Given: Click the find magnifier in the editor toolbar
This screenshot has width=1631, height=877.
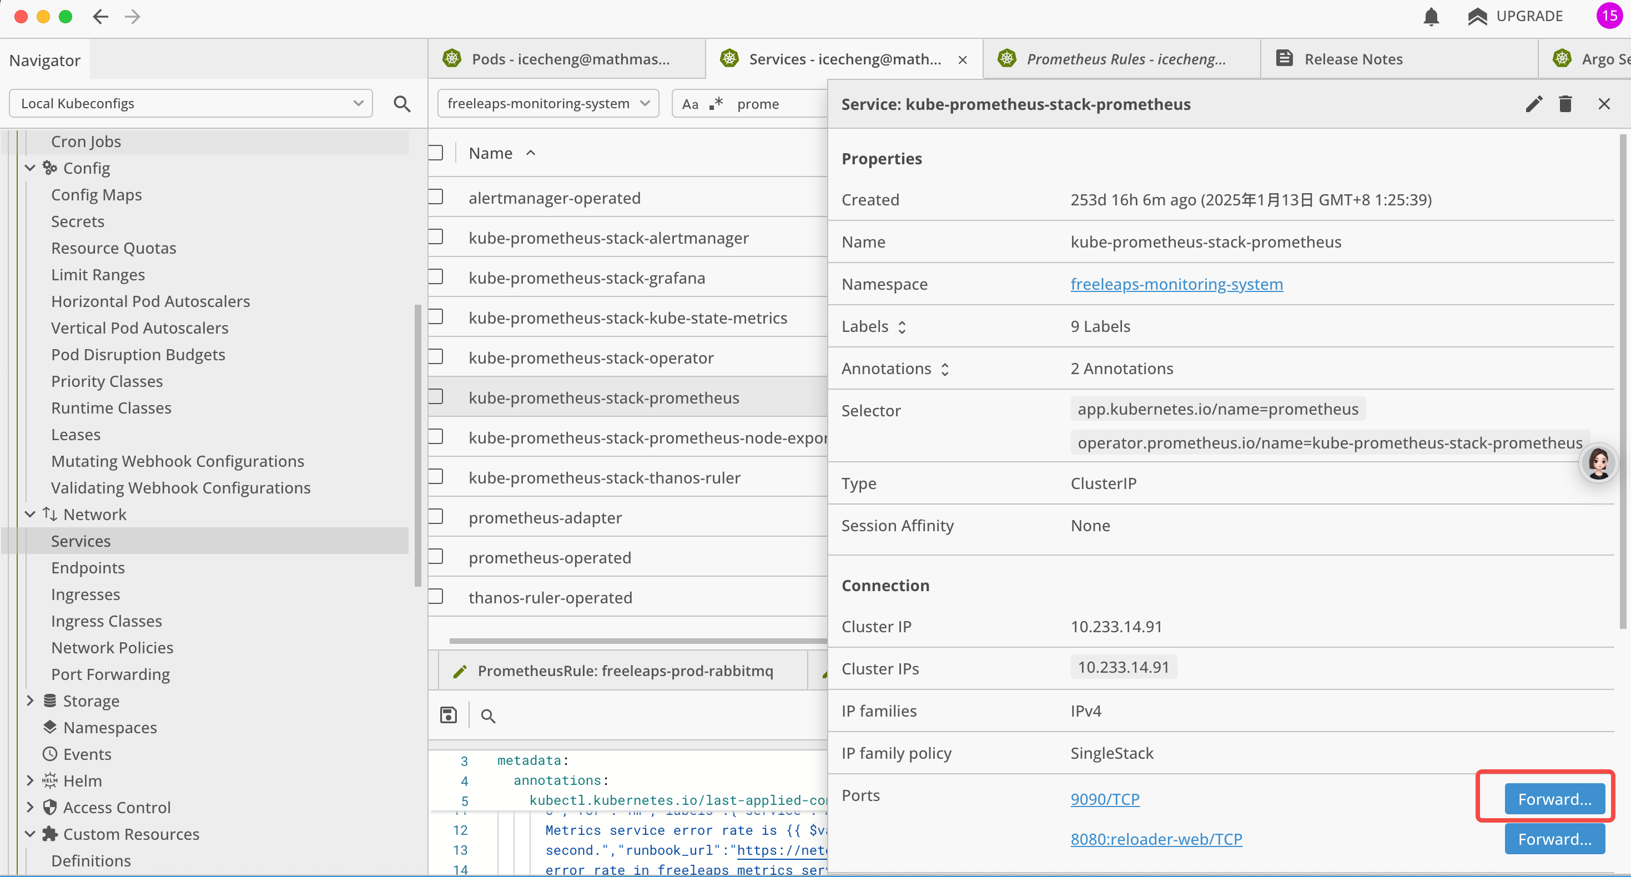Looking at the screenshot, I should click(487, 716).
